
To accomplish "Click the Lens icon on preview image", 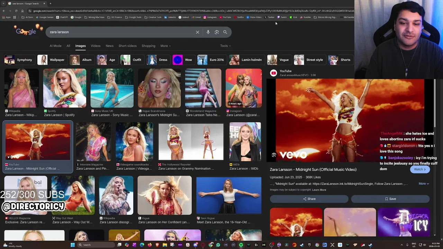I will pos(274,155).
